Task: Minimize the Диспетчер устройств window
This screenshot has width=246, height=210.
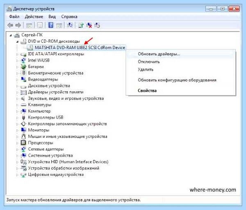Action: [211, 9]
